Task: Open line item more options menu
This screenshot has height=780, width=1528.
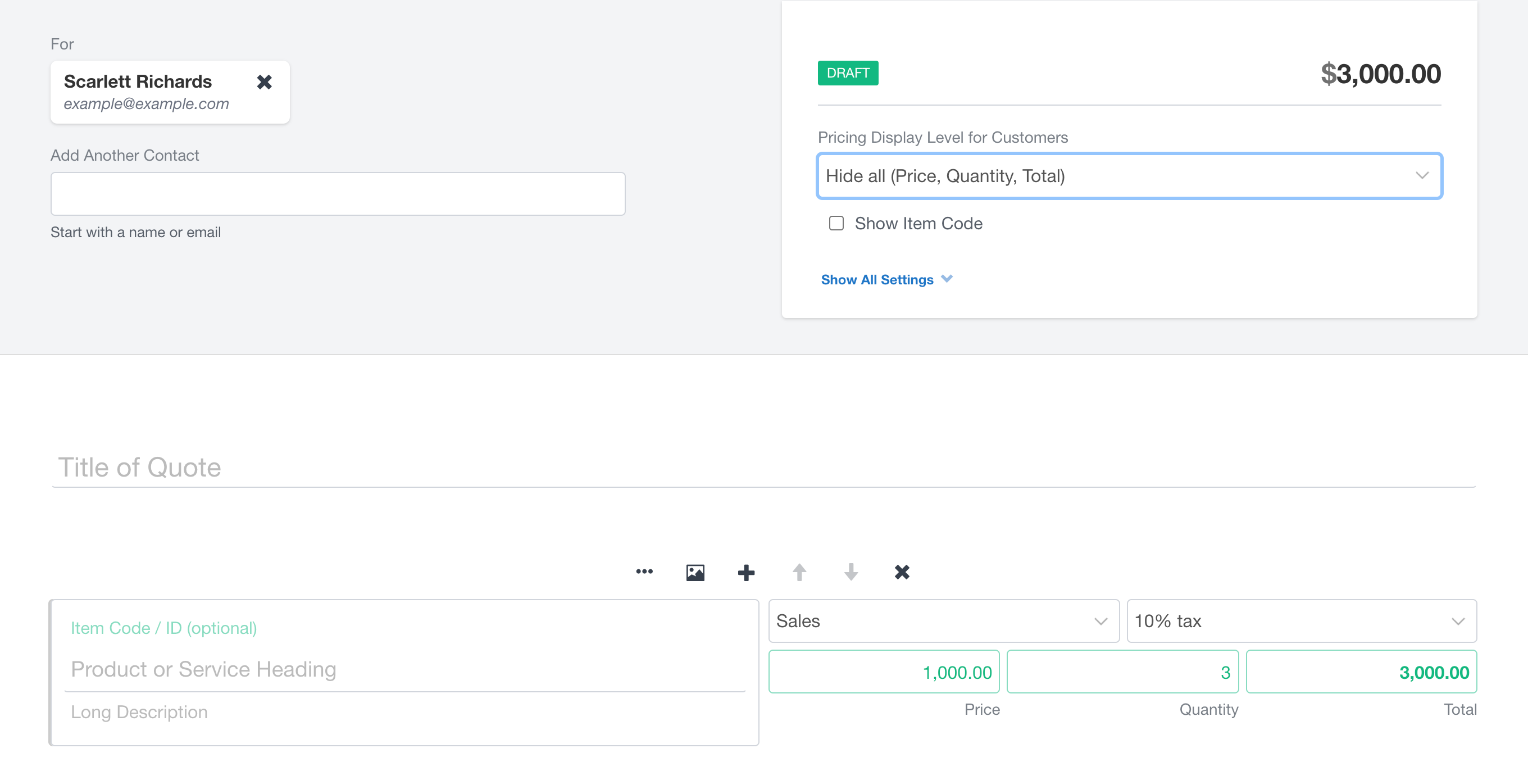Action: click(x=644, y=572)
